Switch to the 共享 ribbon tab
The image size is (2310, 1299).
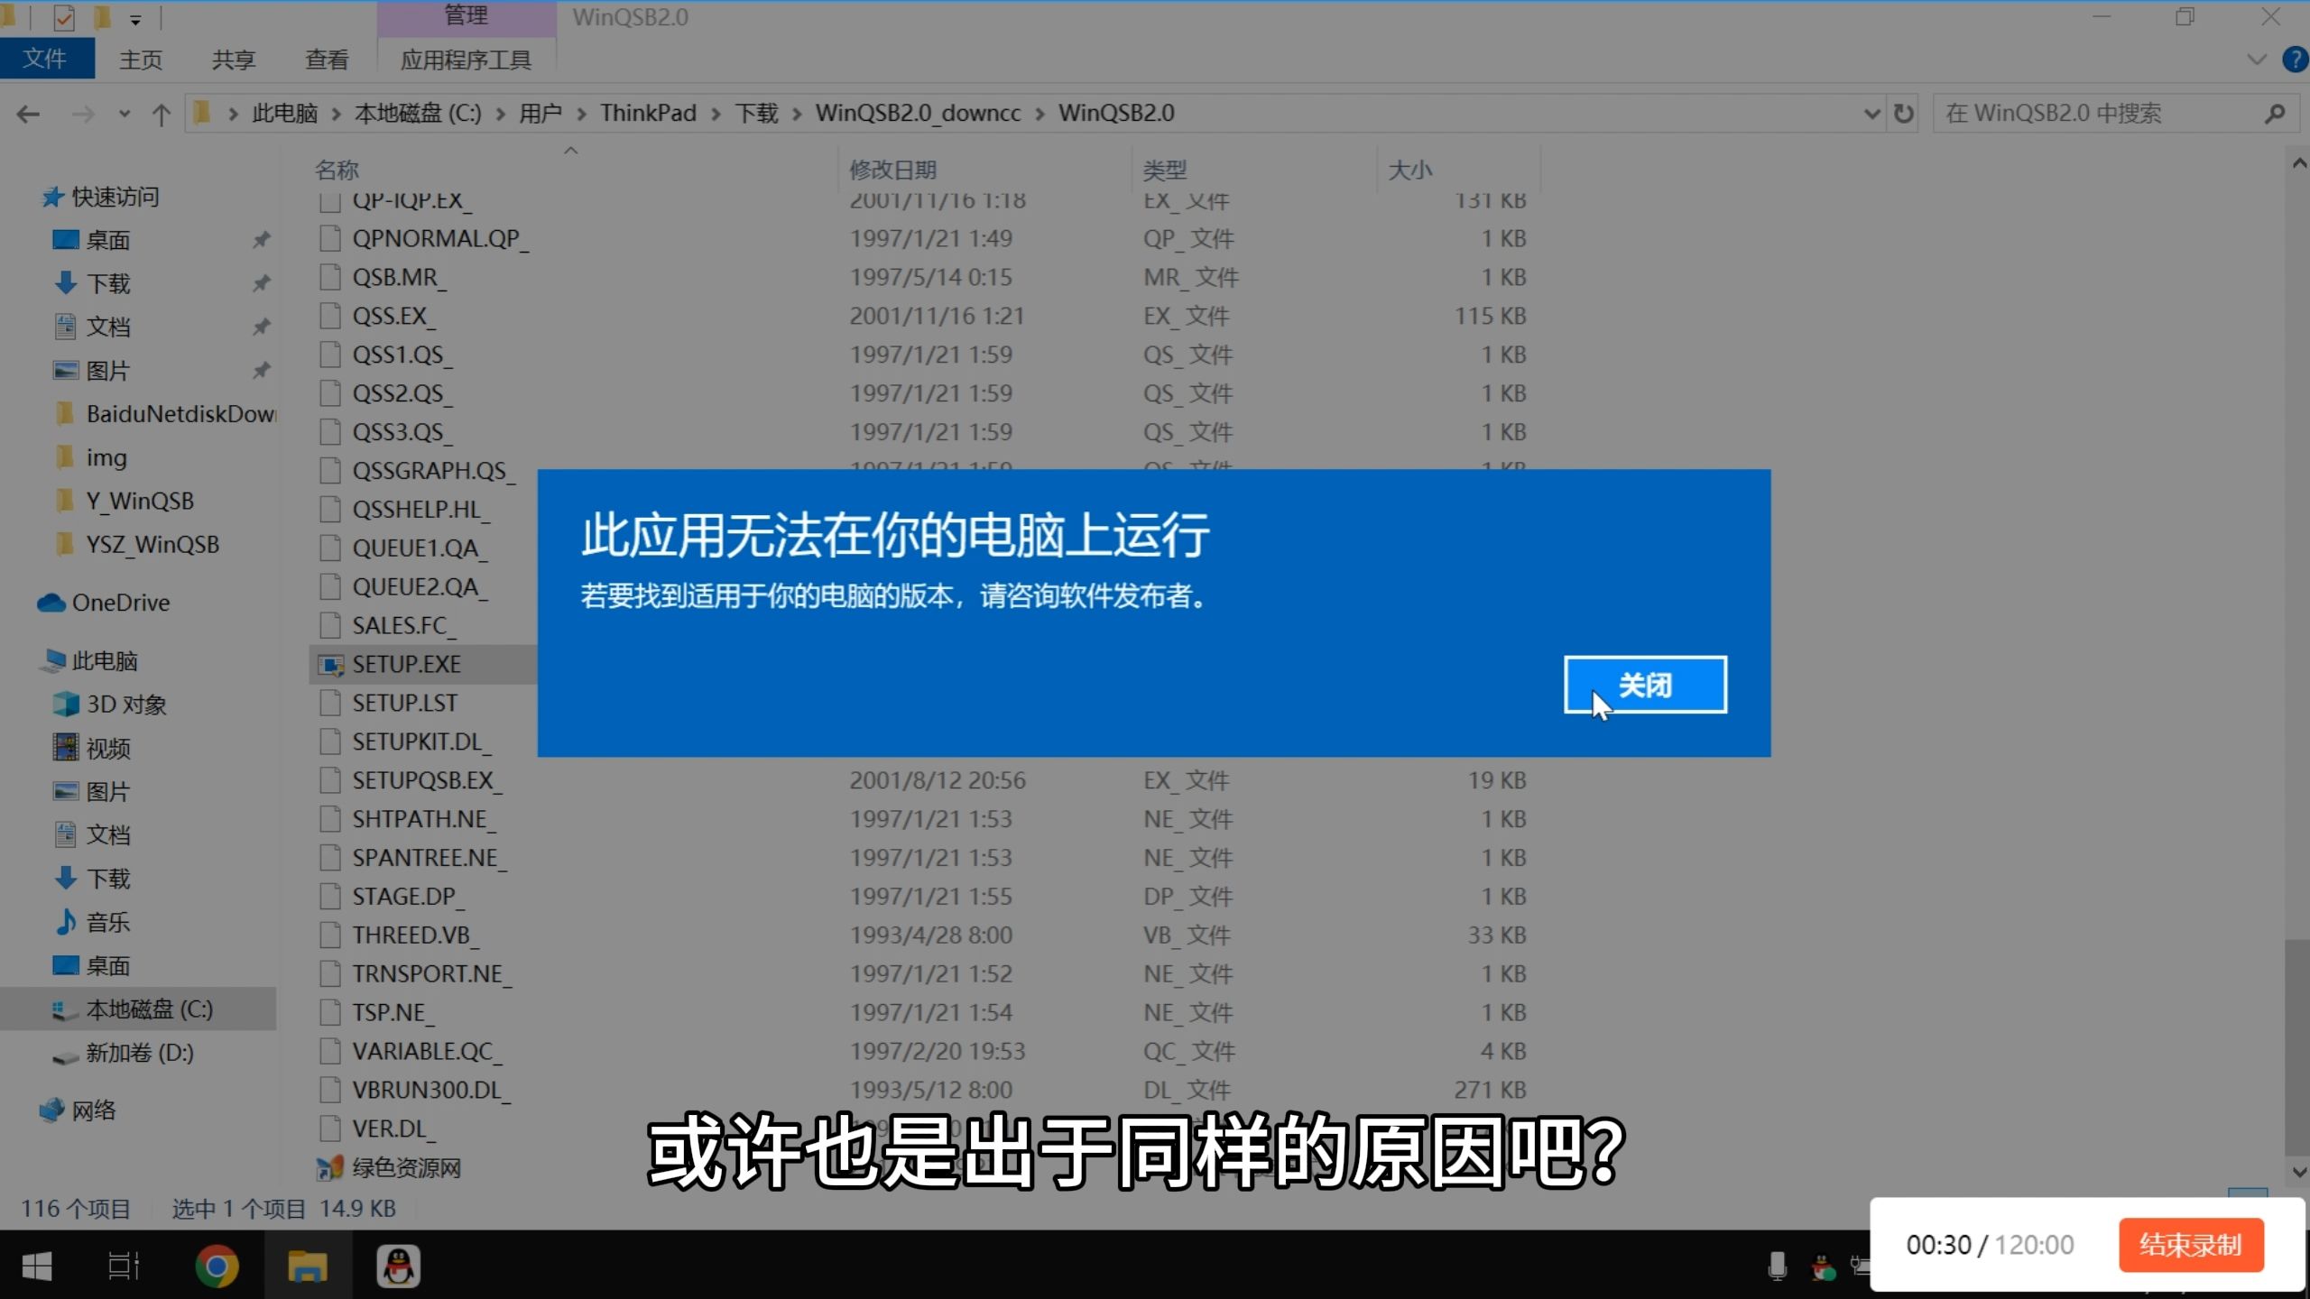tap(234, 60)
